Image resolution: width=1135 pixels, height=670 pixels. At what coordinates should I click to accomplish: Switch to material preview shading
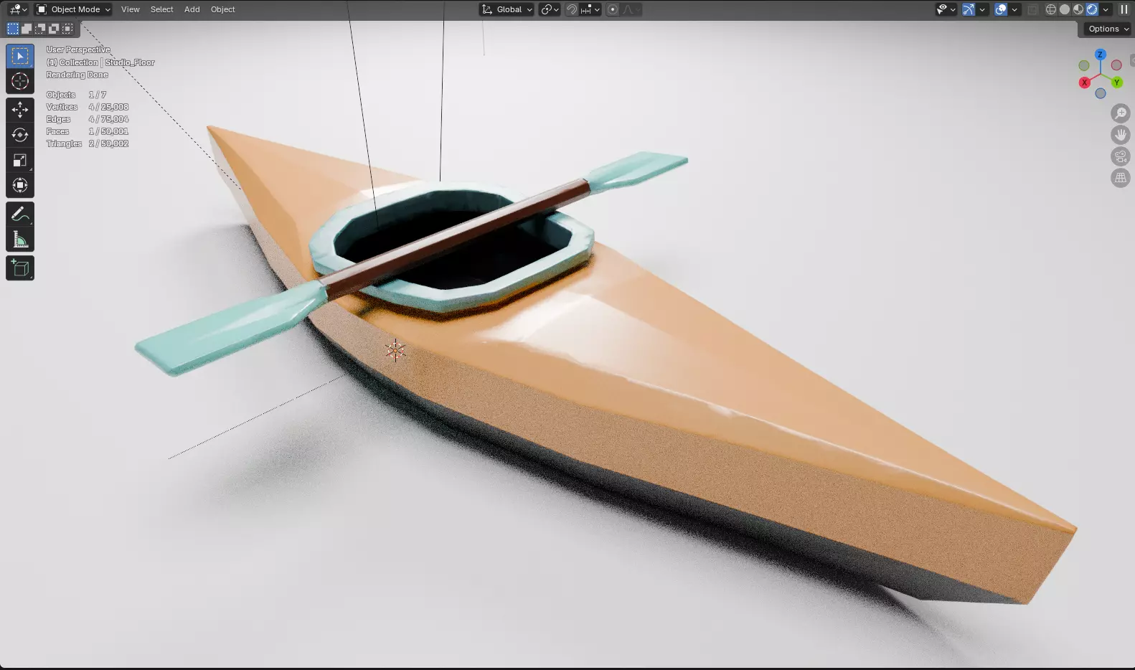pos(1078,9)
